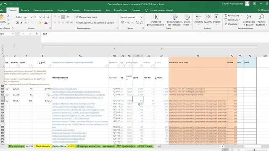Open Договор с клиентом sheet tab
The height and width of the screenshot is (151, 269).
88,146
